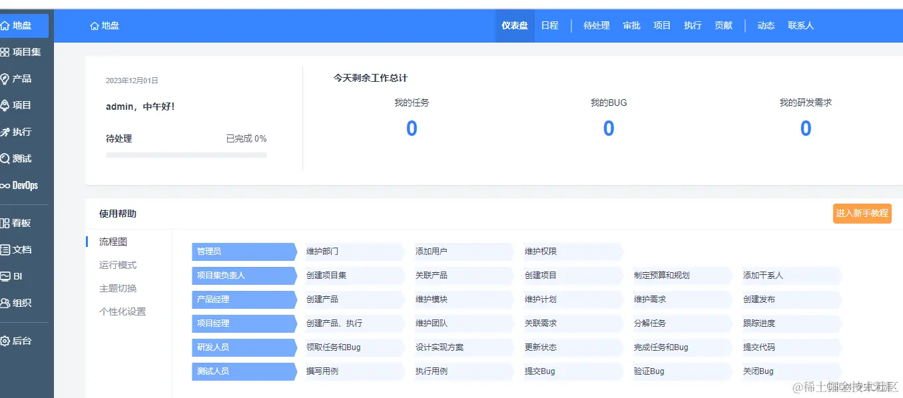Viewport: 903px width, 398px height.
Task: Click the 进入新手教程 button
Action: 862,214
